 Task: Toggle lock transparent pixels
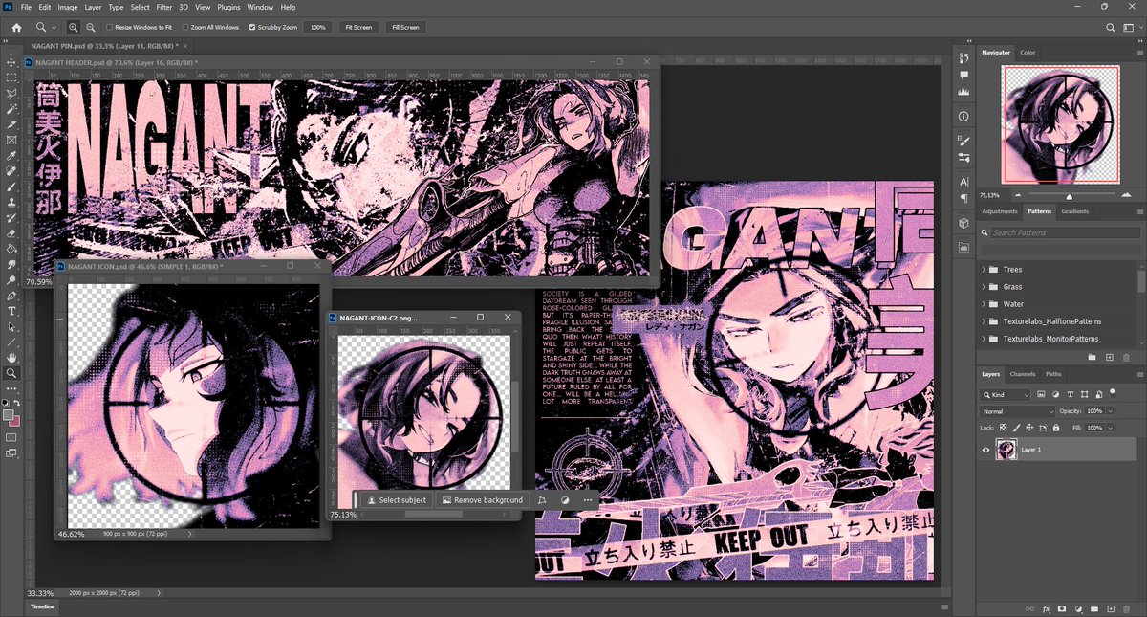pos(1003,428)
